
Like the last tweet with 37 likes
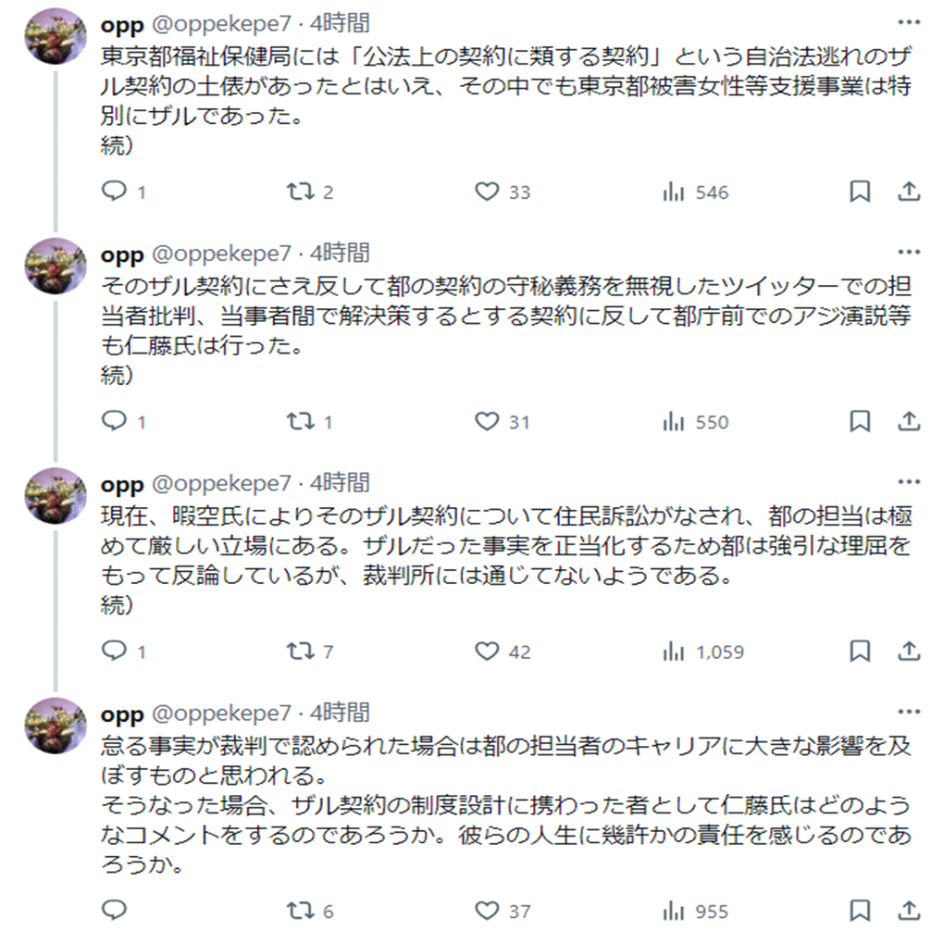[x=488, y=911]
